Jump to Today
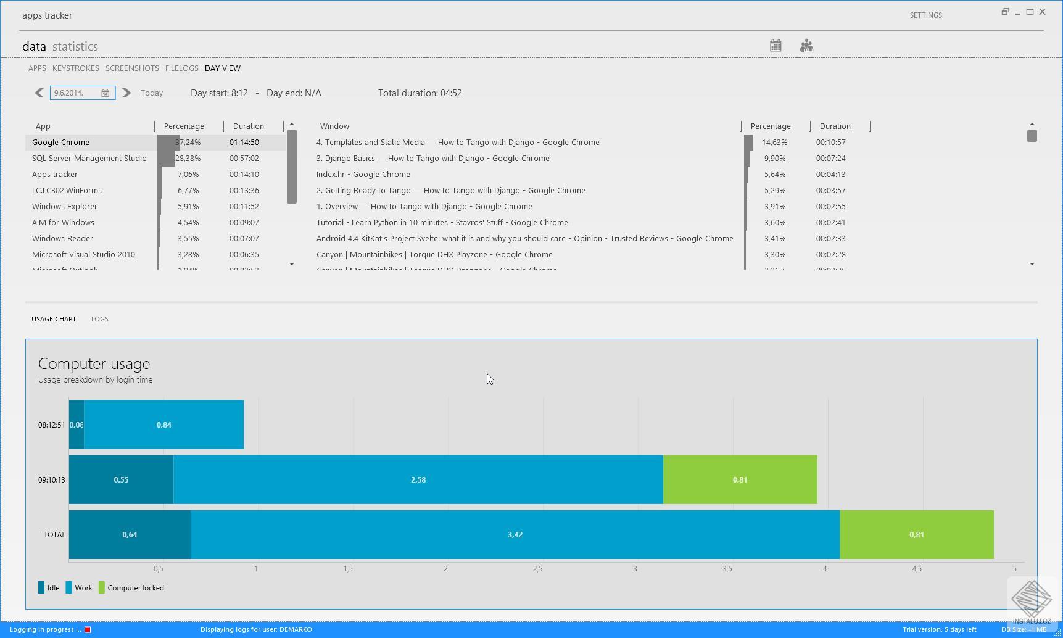The width and height of the screenshot is (1063, 638). (x=152, y=93)
